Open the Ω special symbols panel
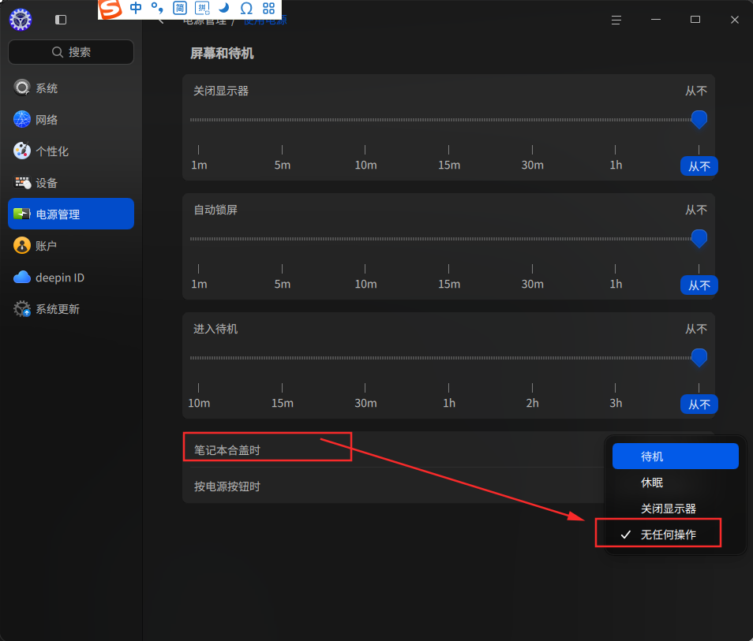 pyautogui.click(x=246, y=8)
